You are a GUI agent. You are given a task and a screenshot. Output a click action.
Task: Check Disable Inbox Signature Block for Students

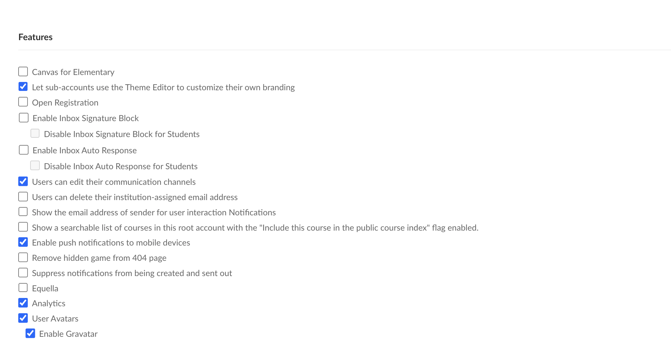tap(35, 133)
